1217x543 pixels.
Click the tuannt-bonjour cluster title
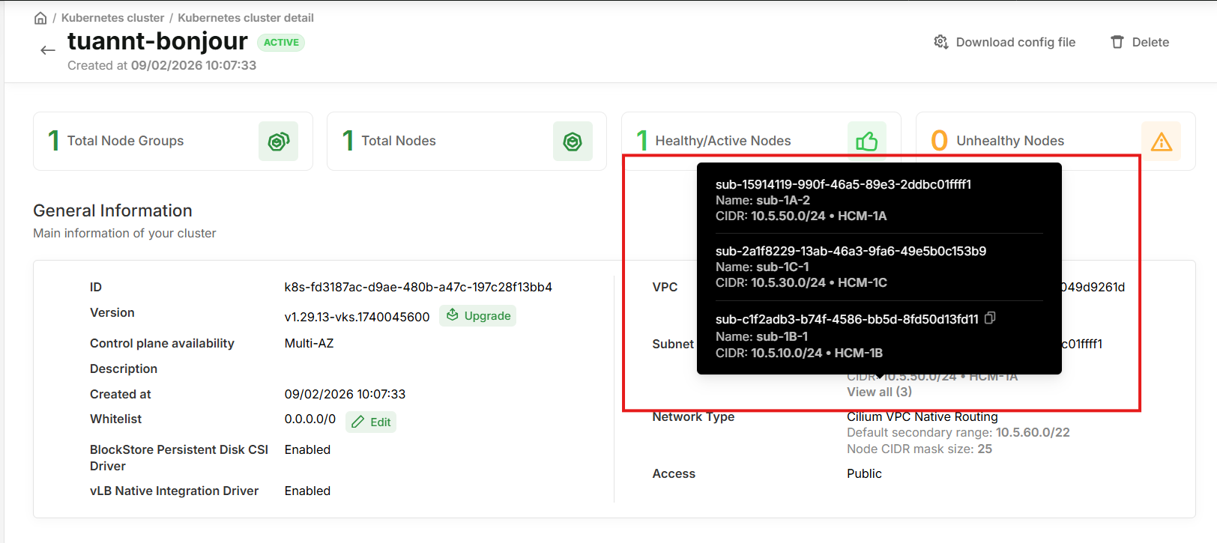pos(157,41)
